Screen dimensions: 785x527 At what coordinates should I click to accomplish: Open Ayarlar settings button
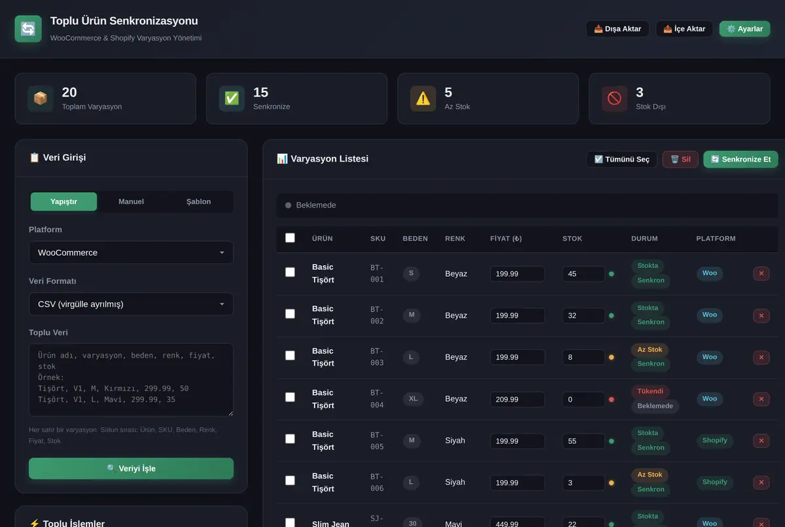[x=744, y=29]
